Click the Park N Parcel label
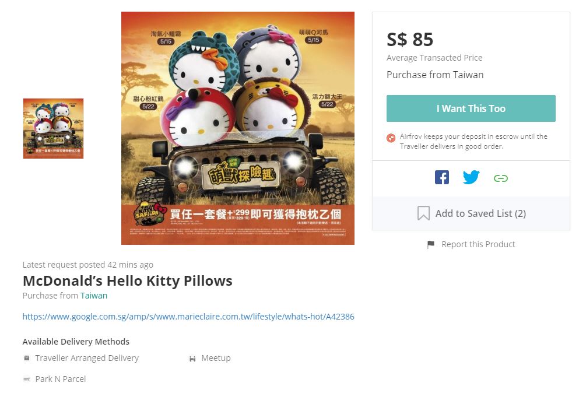 (61, 379)
